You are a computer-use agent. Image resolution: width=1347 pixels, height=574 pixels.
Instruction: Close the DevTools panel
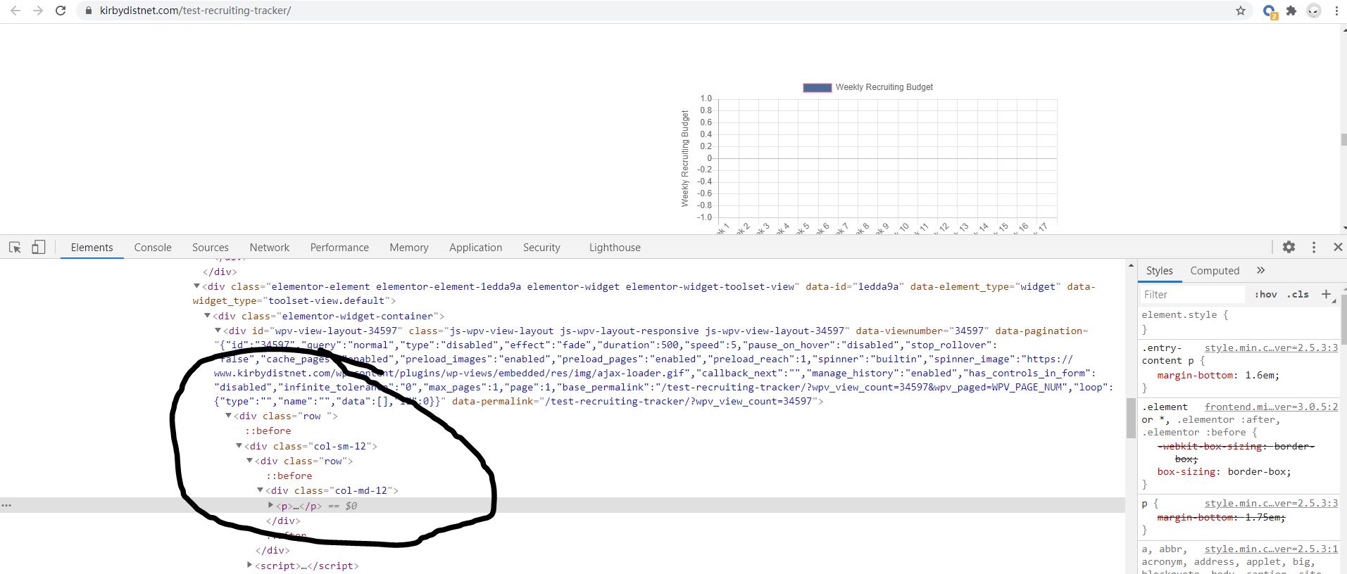coord(1338,247)
